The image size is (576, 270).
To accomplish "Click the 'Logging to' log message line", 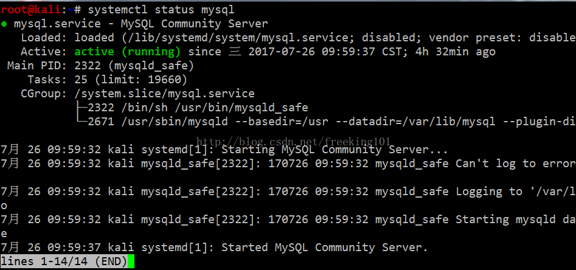I will [288, 192].
